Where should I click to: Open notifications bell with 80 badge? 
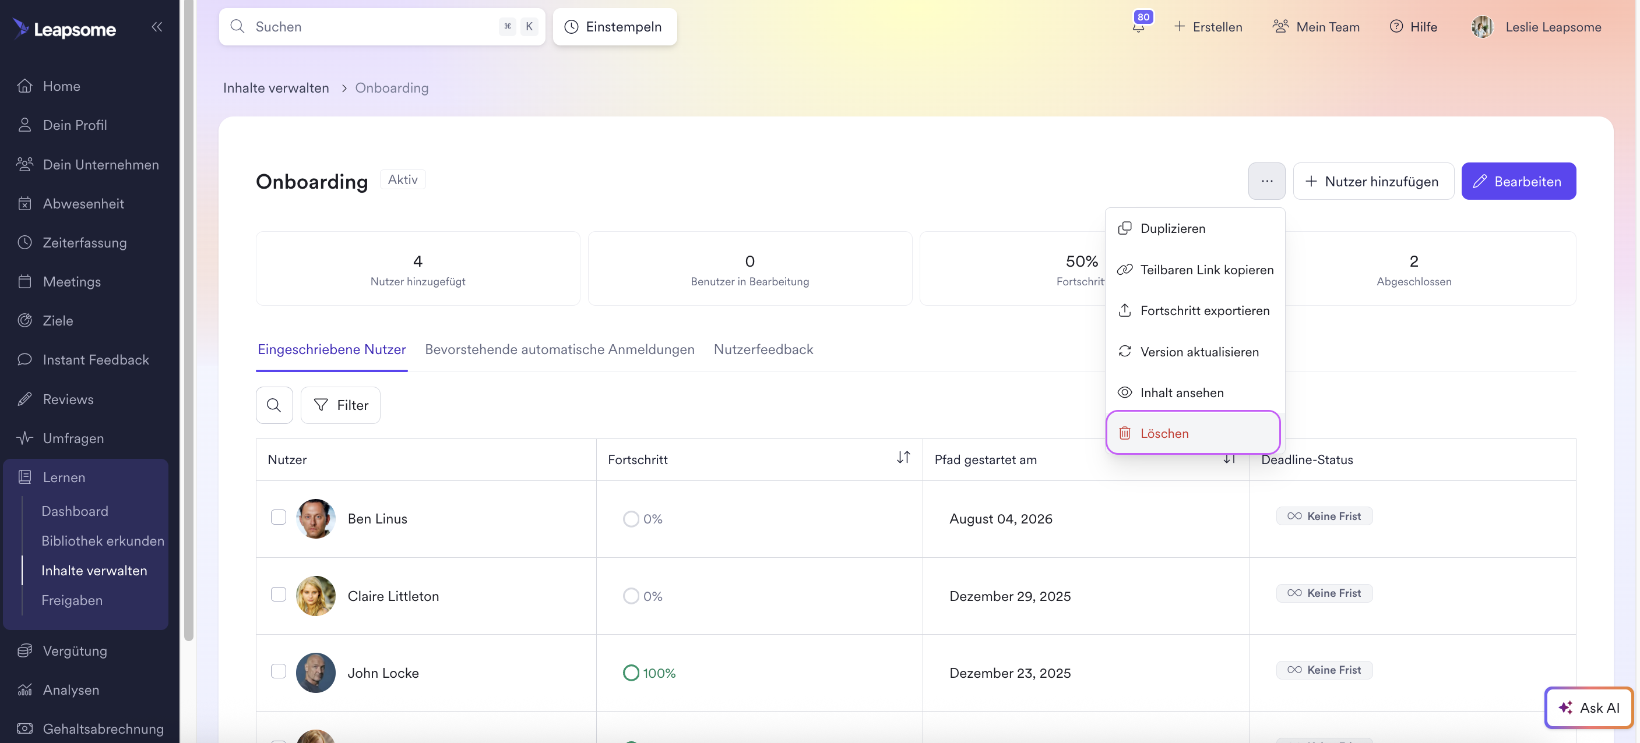click(x=1139, y=26)
